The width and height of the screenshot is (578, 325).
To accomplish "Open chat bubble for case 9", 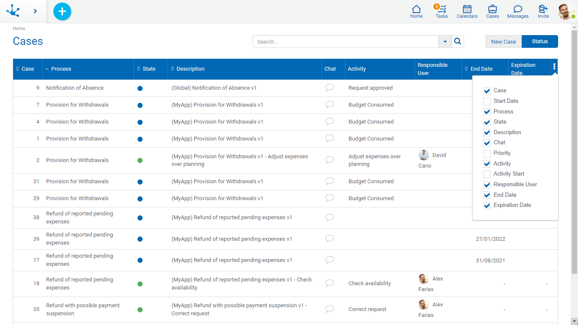I will coord(330,88).
